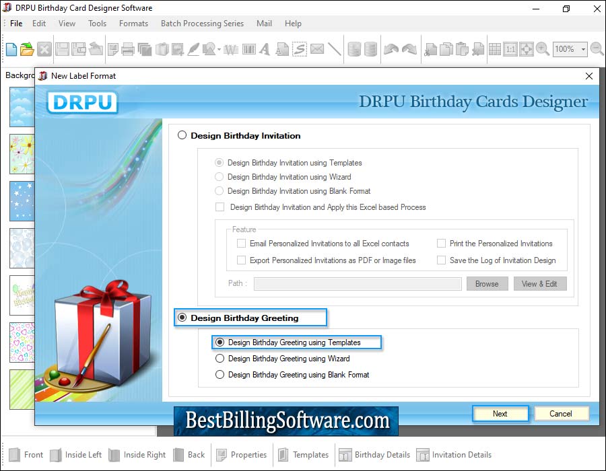
Task: Click the line drawing toolbar icon
Action: [334, 49]
